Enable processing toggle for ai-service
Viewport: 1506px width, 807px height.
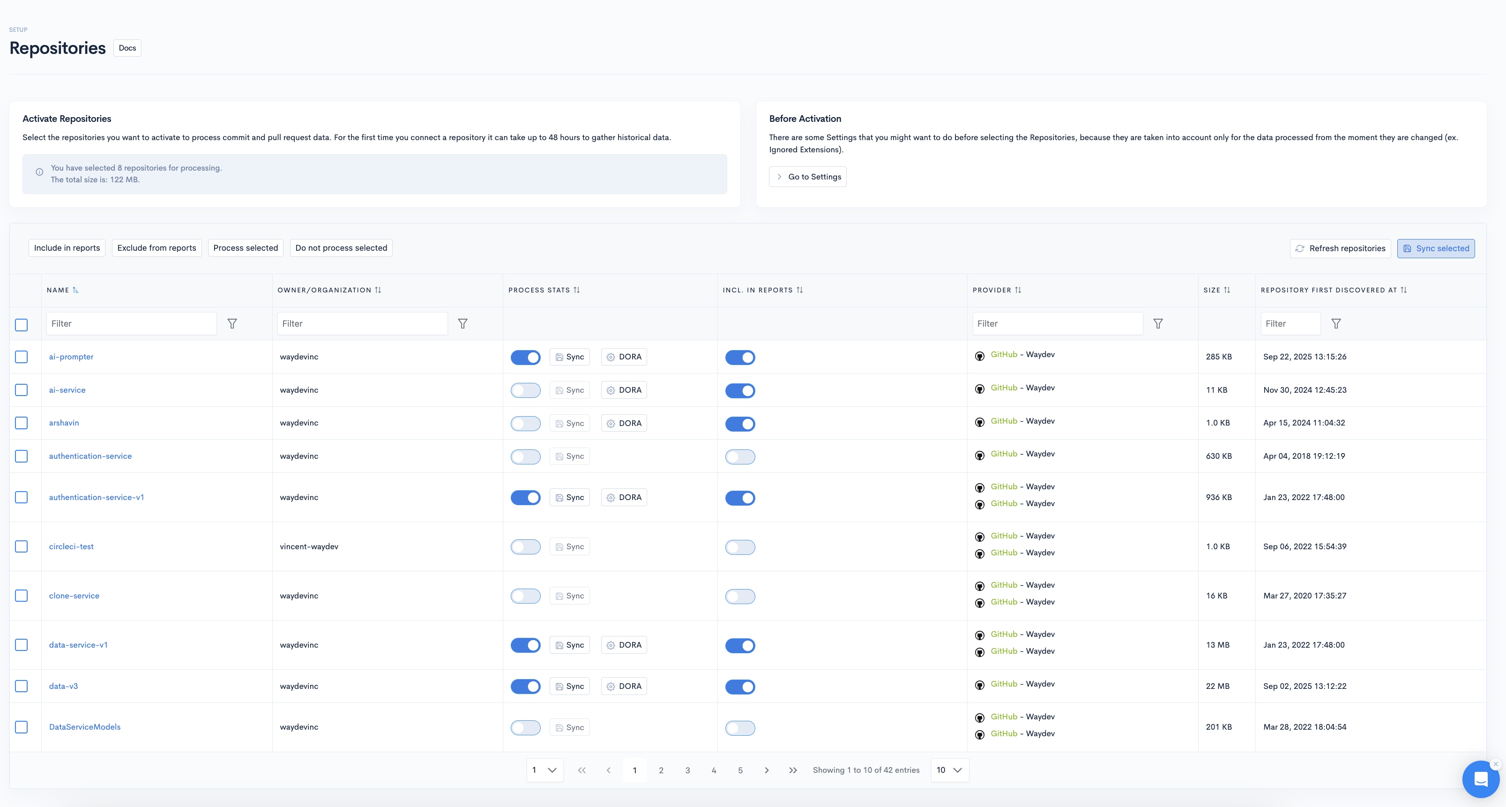(525, 390)
